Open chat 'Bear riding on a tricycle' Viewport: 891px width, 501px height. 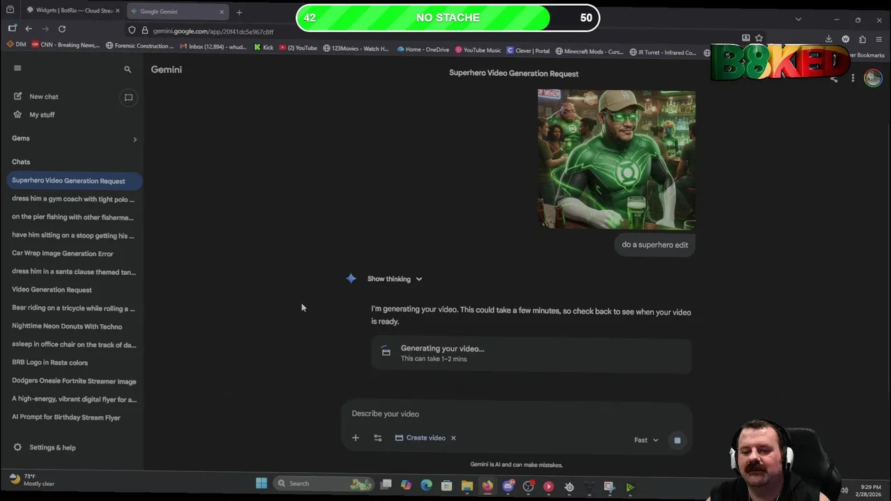click(x=73, y=308)
